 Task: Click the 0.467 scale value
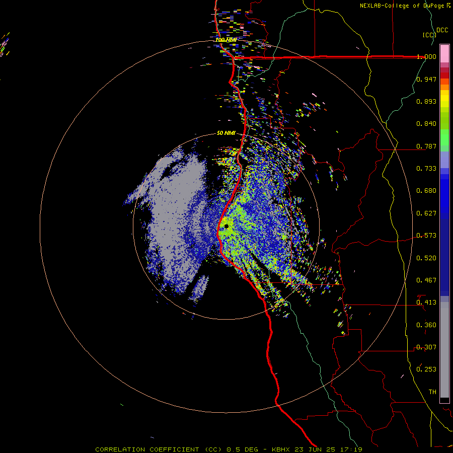426,280
